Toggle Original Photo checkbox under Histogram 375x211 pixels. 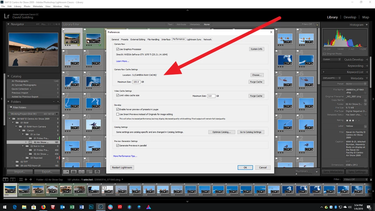coord(324,54)
